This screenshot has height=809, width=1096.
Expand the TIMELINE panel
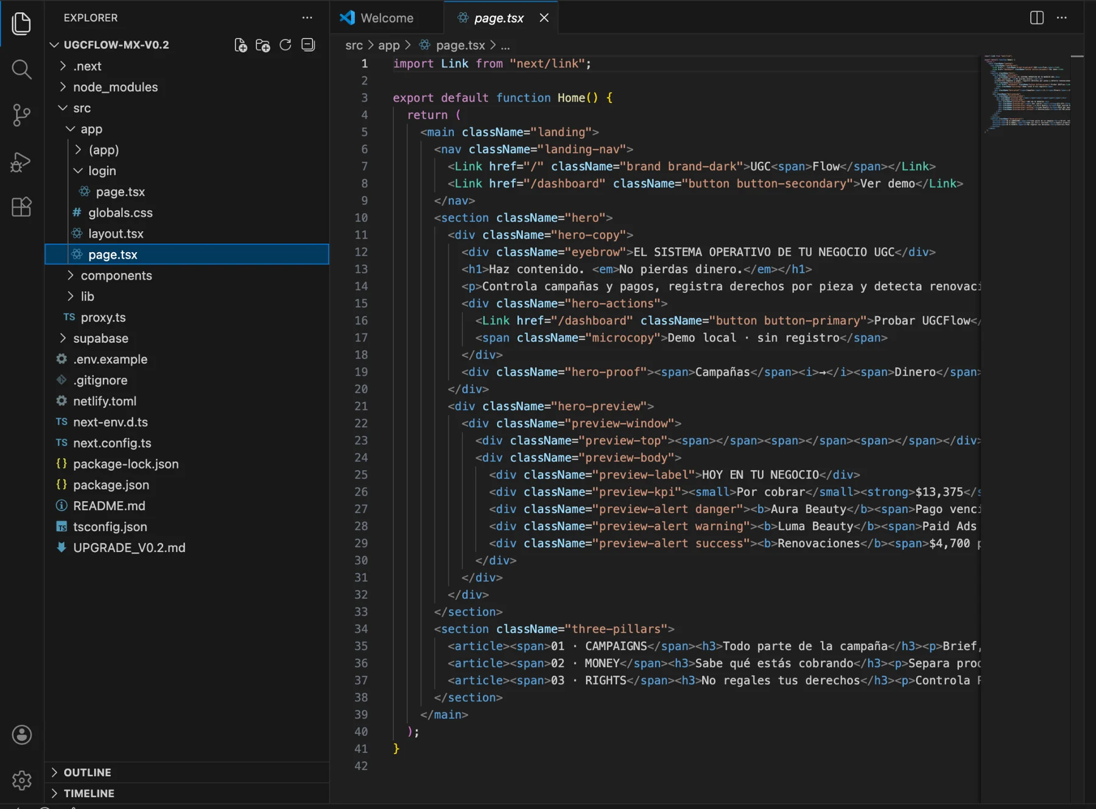(187, 793)
